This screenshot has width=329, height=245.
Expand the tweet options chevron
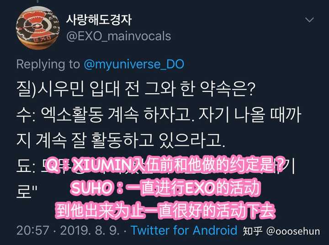click(x=309, y=20)
